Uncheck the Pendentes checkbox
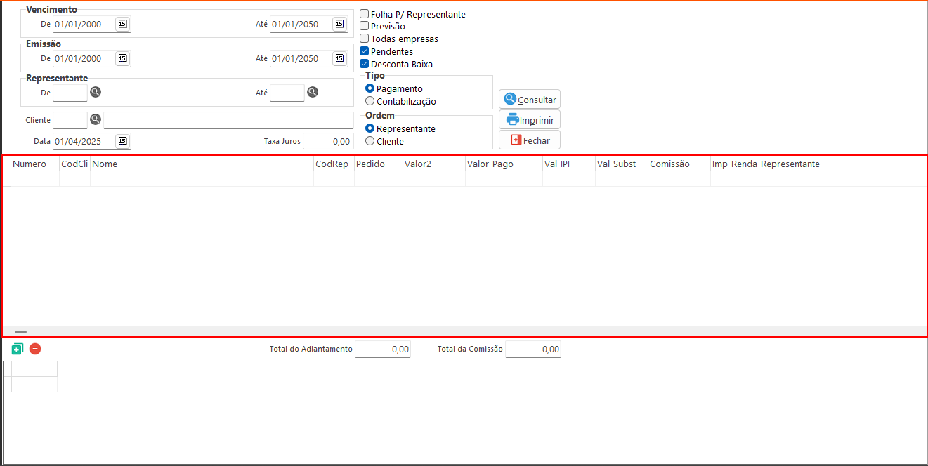 pos(365,51)
